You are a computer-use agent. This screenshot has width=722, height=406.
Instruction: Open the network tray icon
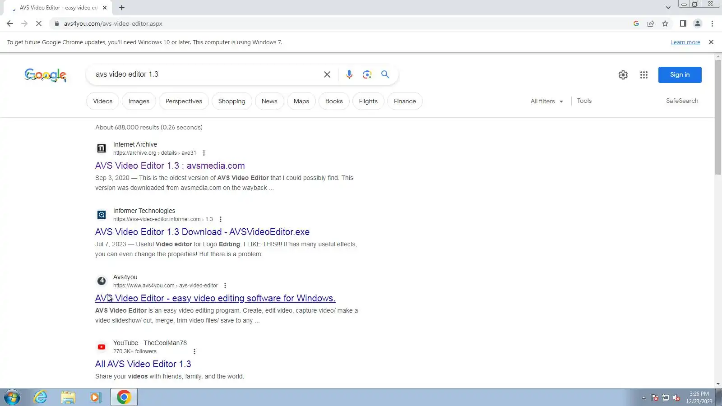coord(665,397)
